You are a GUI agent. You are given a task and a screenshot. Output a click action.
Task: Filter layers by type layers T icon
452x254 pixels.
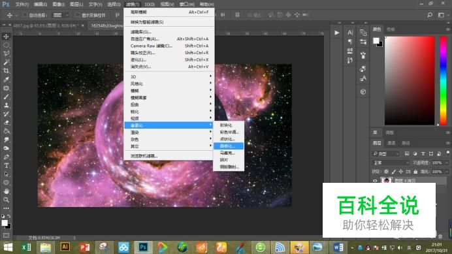423,153
